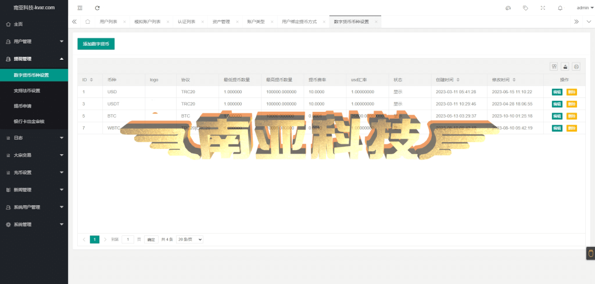Click 编辑 for the USDT row
This screenshot has height=284, width=595.
tap(557, 104)
